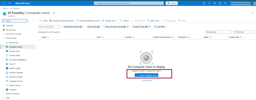Open the List view dropdown

[244, 32]
